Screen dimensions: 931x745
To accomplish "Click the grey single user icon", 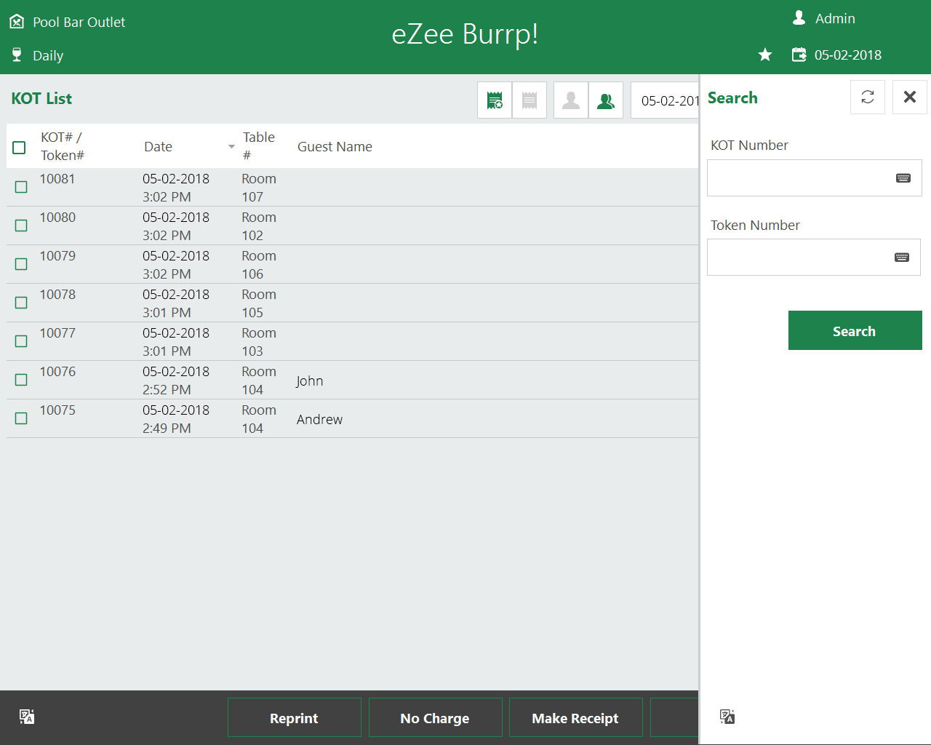I will click(571, 100).
